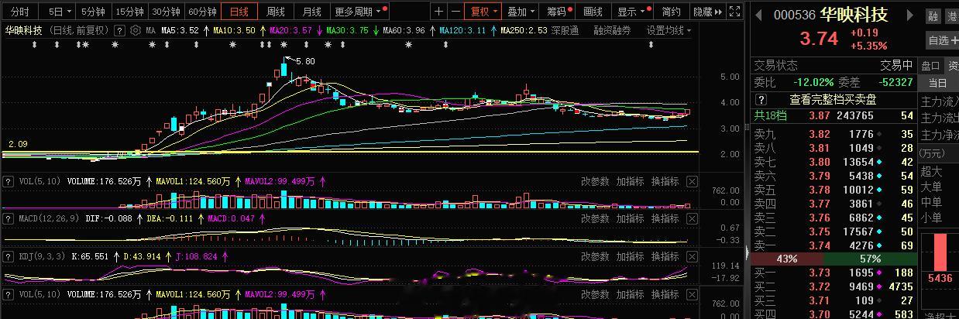
Task: Click the 5.80 peak price label
Action: click(305, 61)
